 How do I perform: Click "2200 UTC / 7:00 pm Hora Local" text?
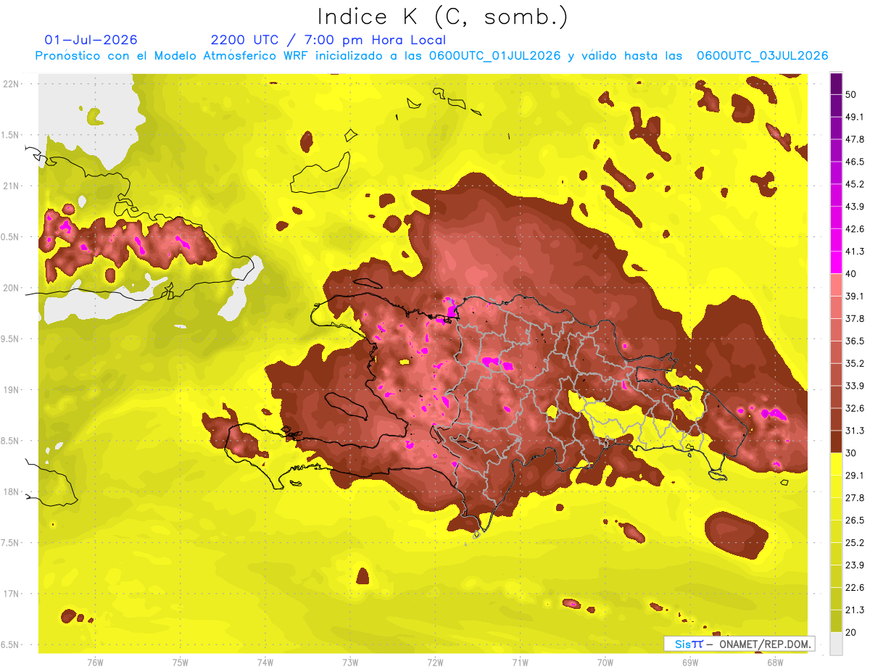click(328, 40)
